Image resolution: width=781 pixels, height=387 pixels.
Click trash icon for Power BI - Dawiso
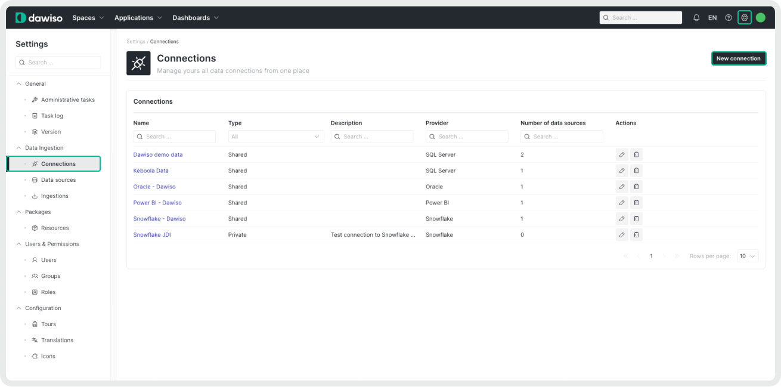(x=636, y=203)
